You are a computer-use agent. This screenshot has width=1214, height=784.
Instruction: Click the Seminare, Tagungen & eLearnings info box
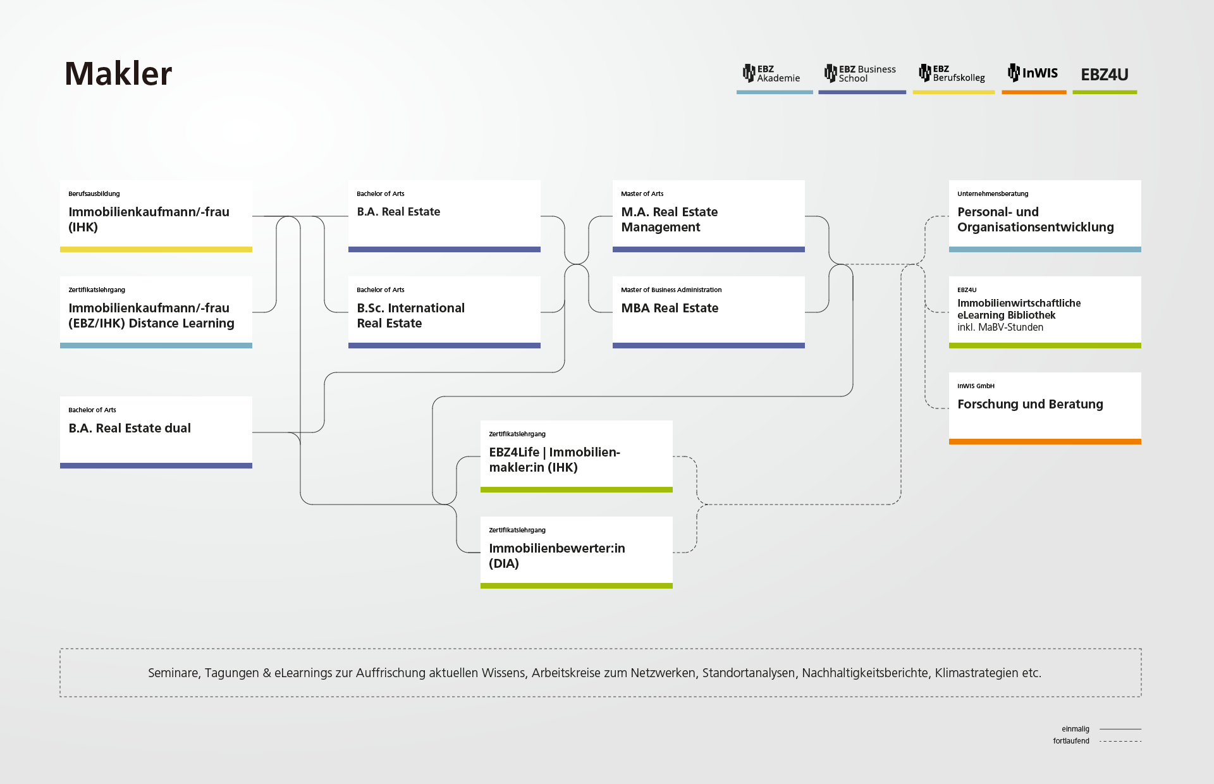[601, 673]
